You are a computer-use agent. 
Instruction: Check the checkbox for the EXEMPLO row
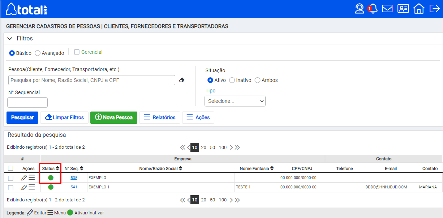tap(10, 178)
